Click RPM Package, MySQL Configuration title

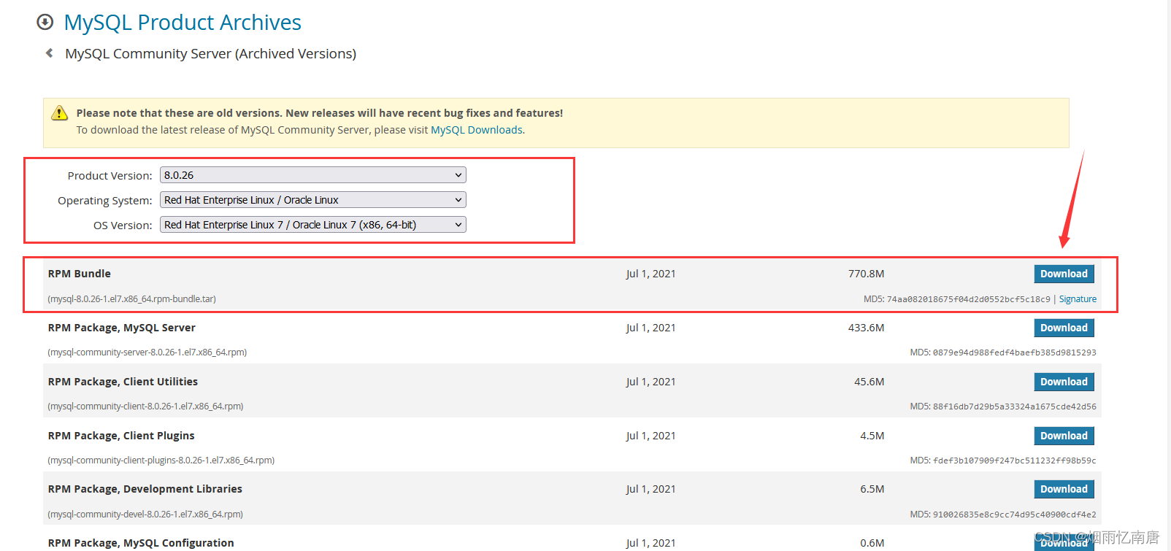tap(141, 543)
